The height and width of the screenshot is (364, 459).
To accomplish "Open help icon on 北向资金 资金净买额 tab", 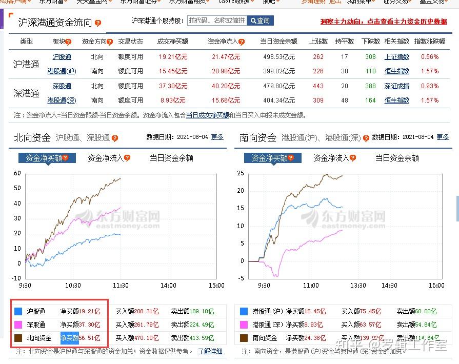I will point(65,158).
